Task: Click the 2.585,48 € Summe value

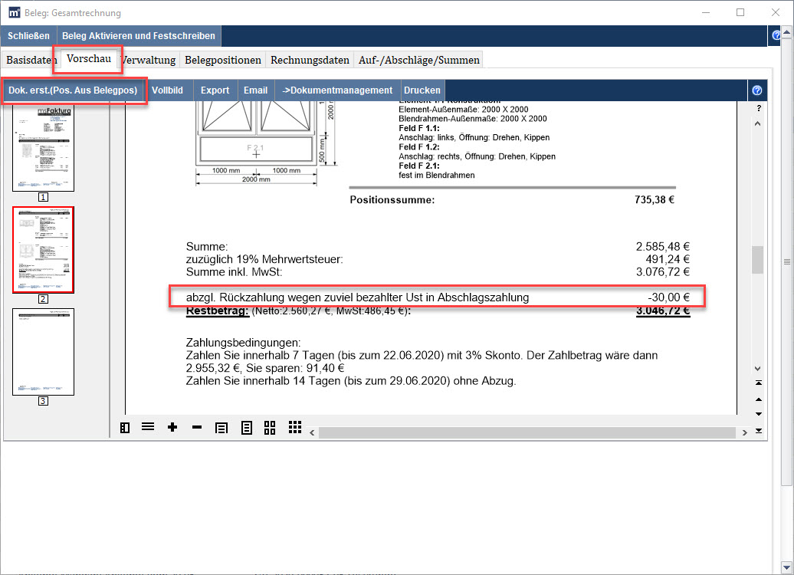Action: point(663,247)
